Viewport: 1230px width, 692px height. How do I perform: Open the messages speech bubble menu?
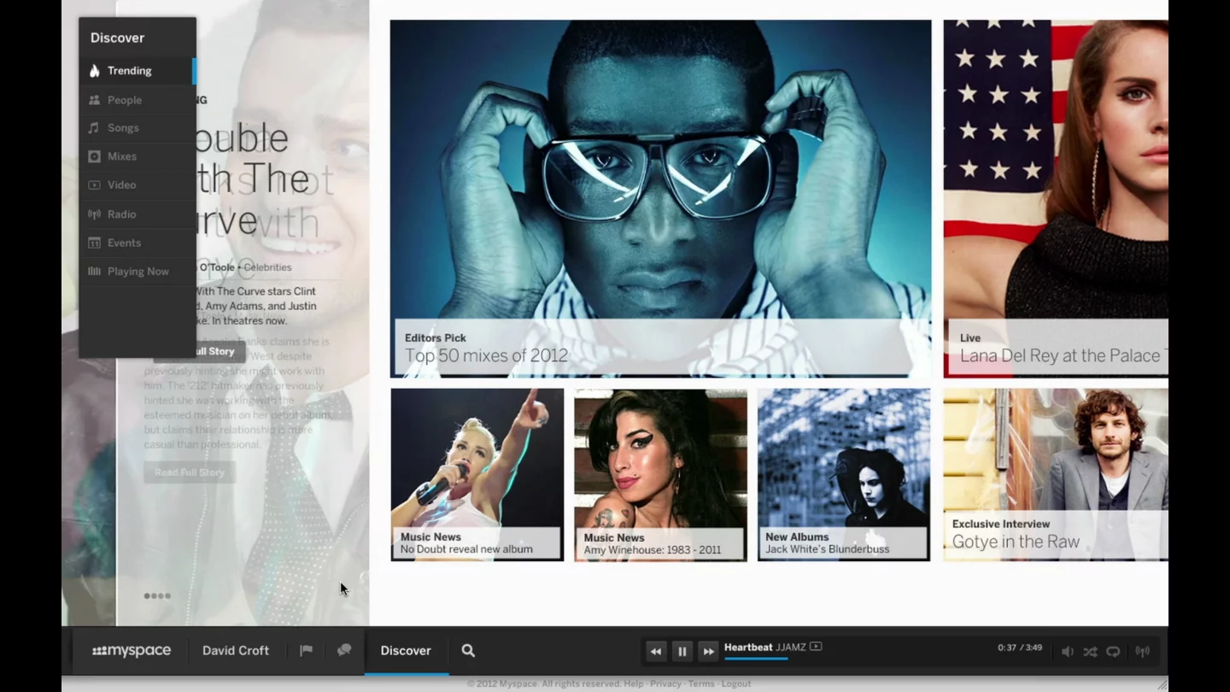[x=344, y=650]
